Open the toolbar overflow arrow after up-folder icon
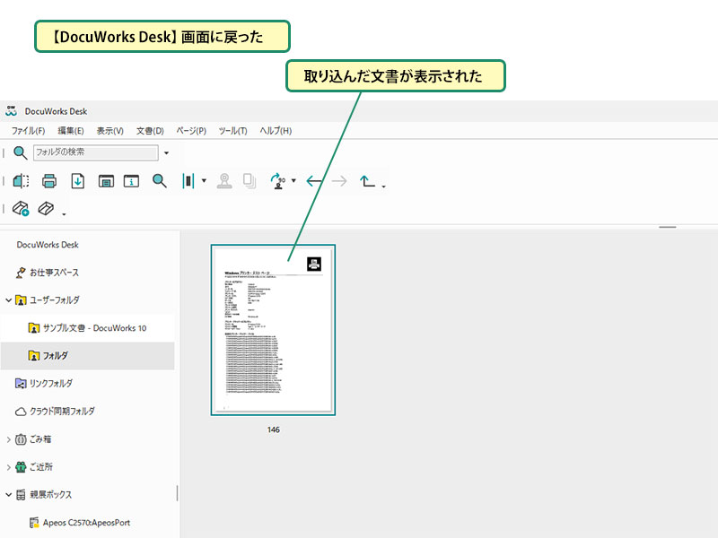The height and width of the screenshot is (538, 718). pos(384,187)
